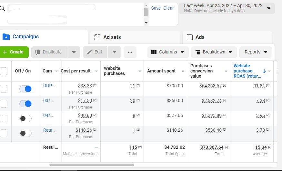Click the Ads panel icon
The image size is (282, 171).
point(190,37)
